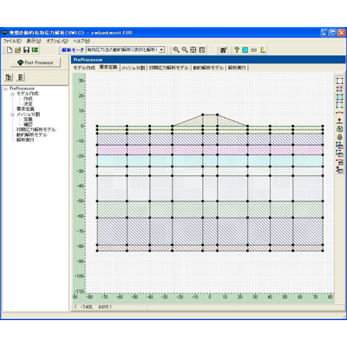Click the fit-to-window icon beside zoom icons

(193, 49)
